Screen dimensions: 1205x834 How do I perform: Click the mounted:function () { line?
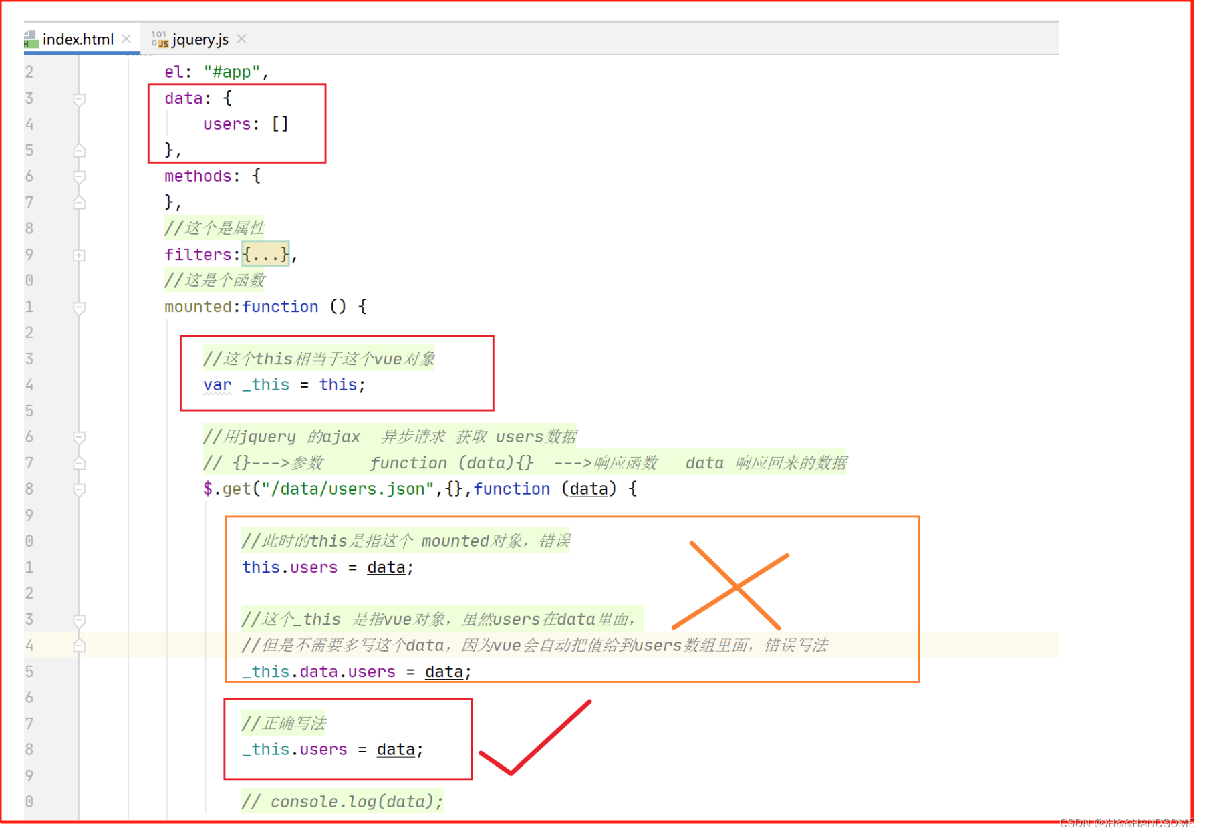coord(265,306)
